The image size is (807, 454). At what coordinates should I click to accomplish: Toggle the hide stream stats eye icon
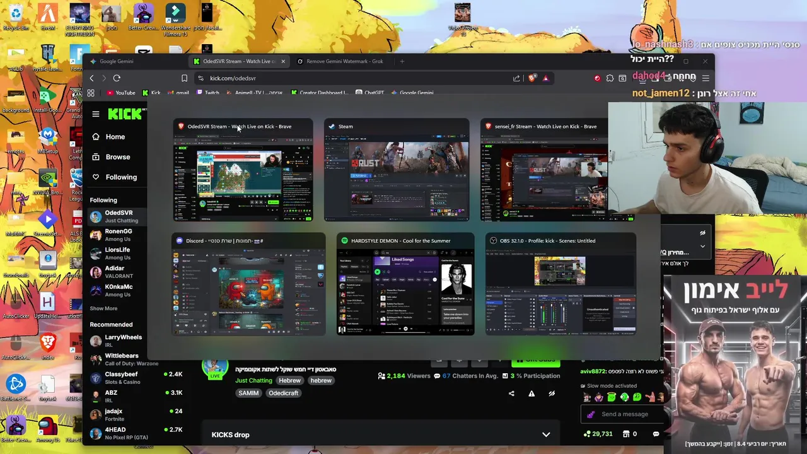pyautogui.click(x=552, y=393)
